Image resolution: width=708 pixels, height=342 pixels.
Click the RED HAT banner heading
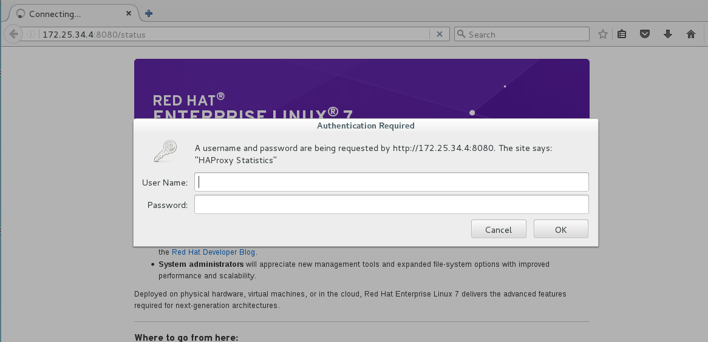coord(189,99)
